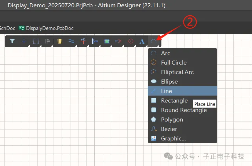The width and height of the screenshot is (252, 166).
Task: Select the text string tool
Action: pyautogui.click(x=142, y=41)
